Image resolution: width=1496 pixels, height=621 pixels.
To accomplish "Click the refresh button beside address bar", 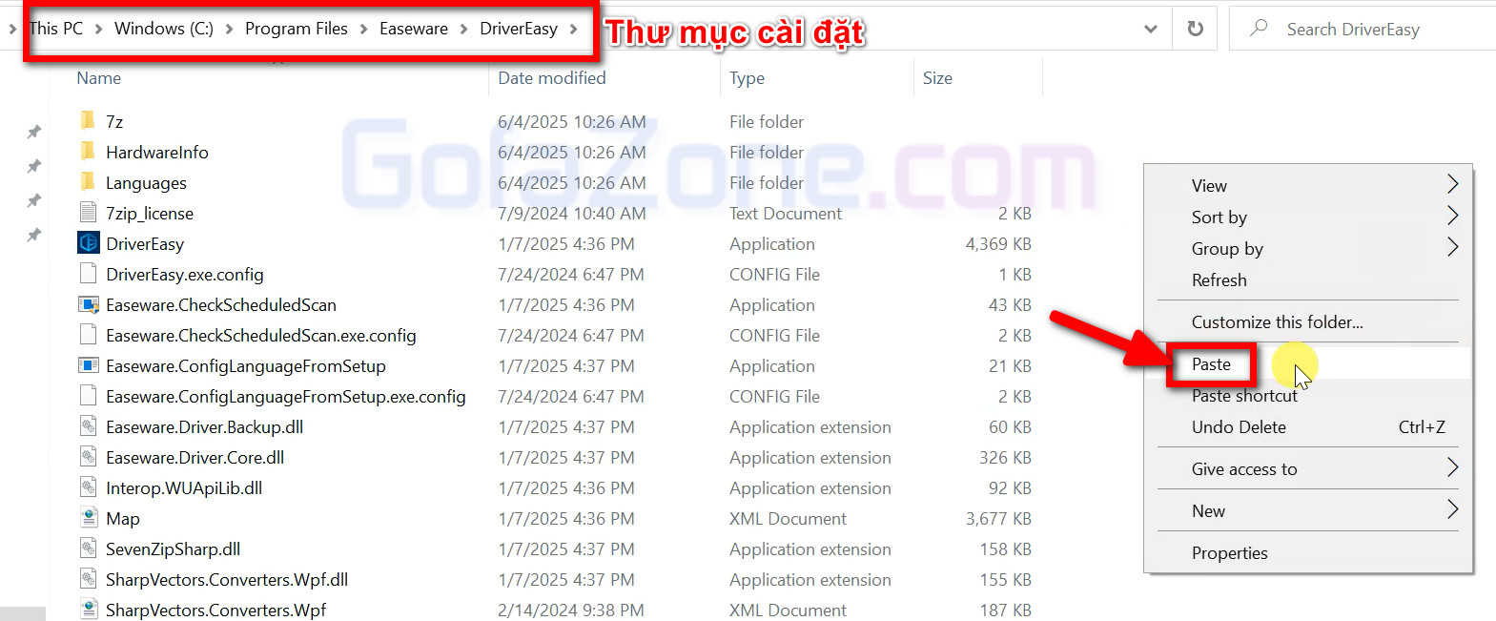I will pos(1195,29).
